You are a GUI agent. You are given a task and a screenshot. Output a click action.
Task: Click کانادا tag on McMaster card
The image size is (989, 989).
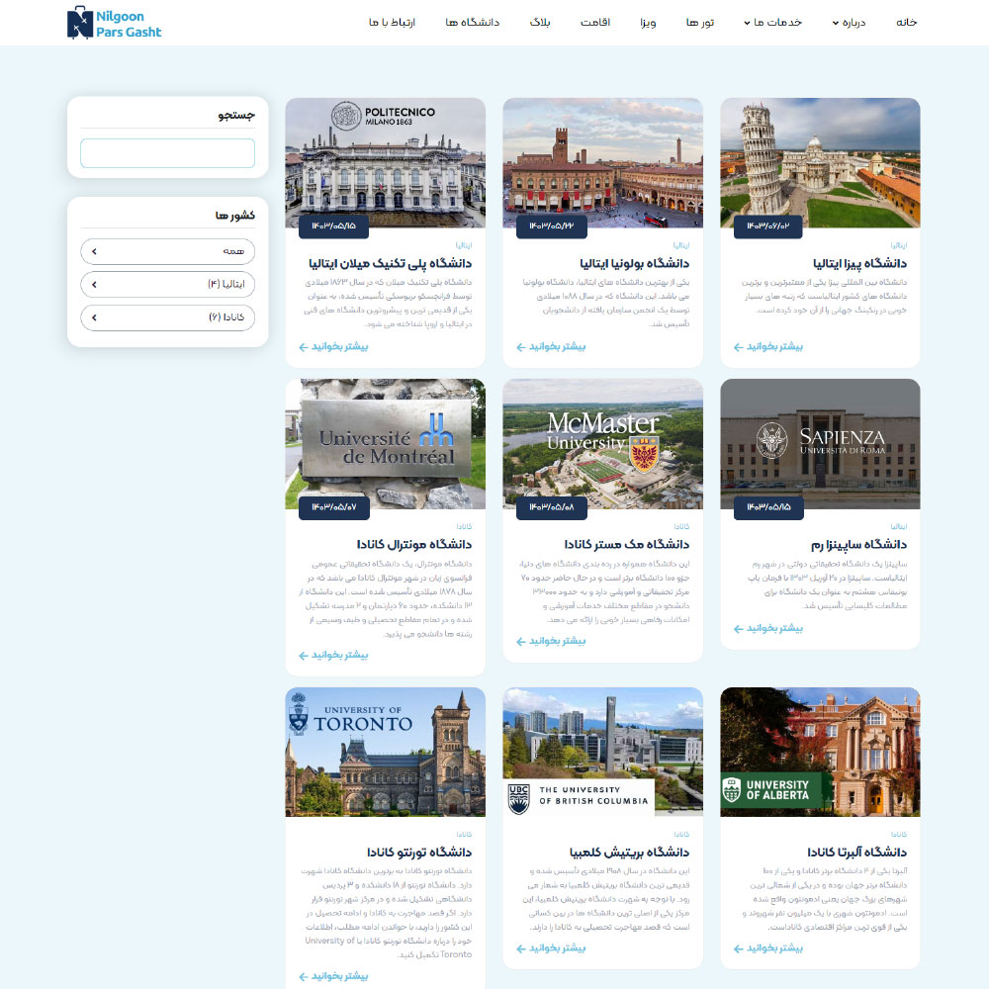(681, 526)
